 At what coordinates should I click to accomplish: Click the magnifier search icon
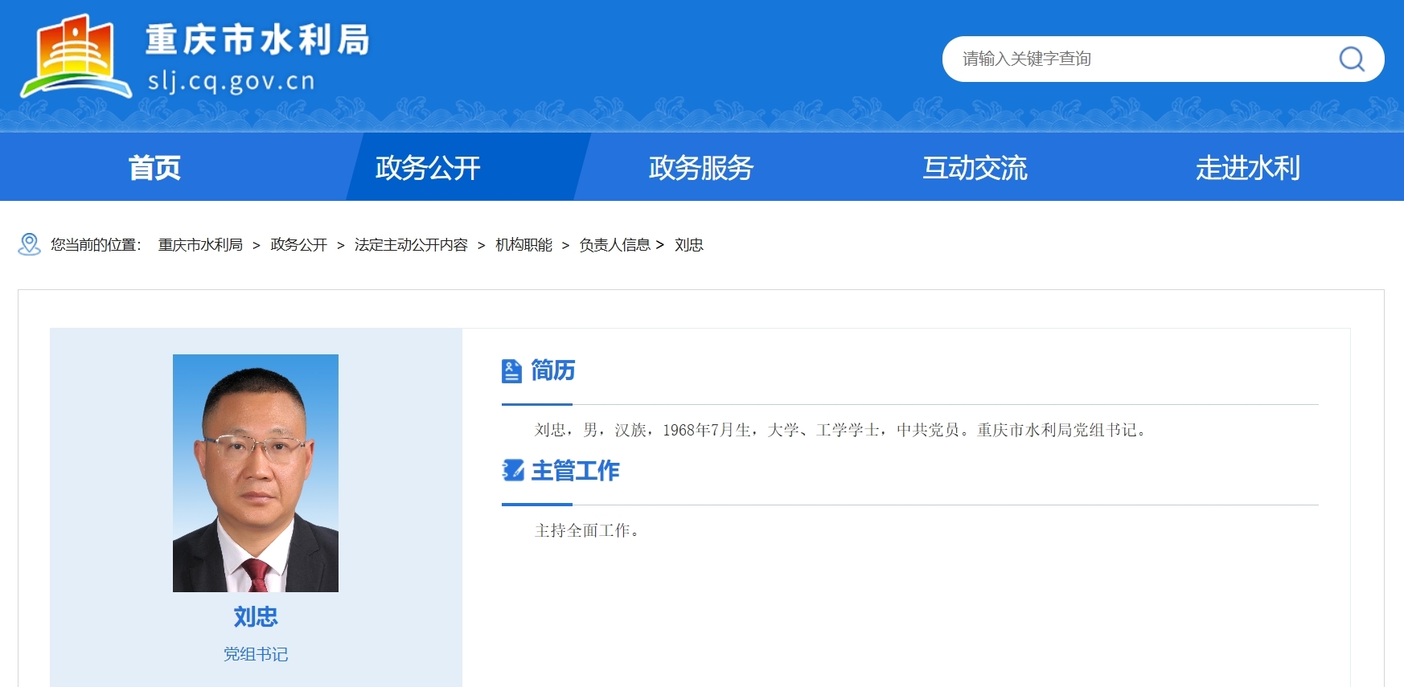point(1352,59)
